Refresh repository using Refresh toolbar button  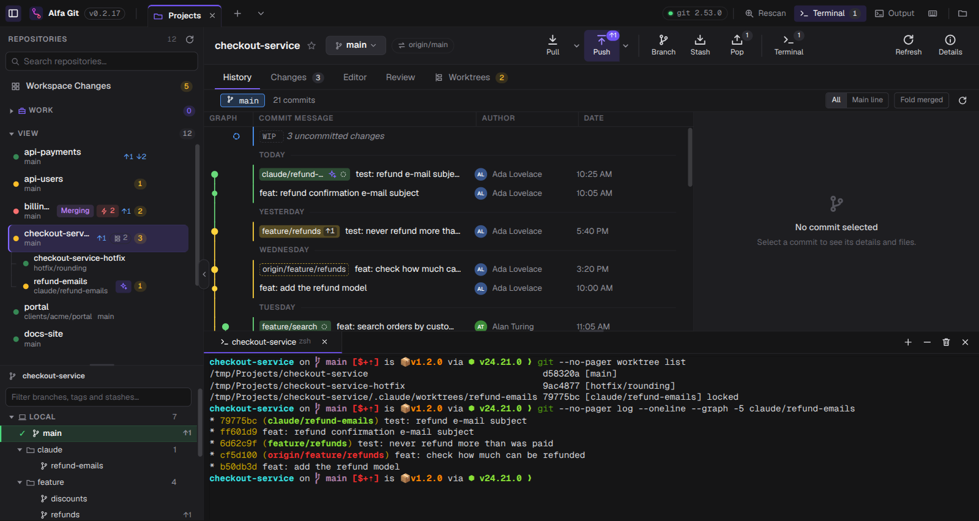tap(908, 45)
